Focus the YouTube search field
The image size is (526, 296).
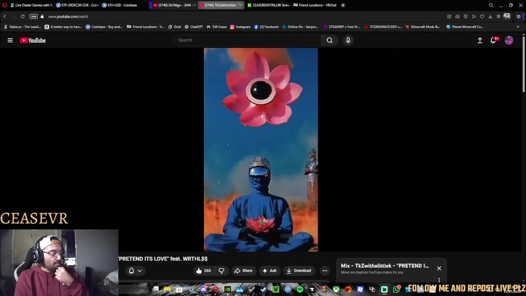(x=247, y=40)
